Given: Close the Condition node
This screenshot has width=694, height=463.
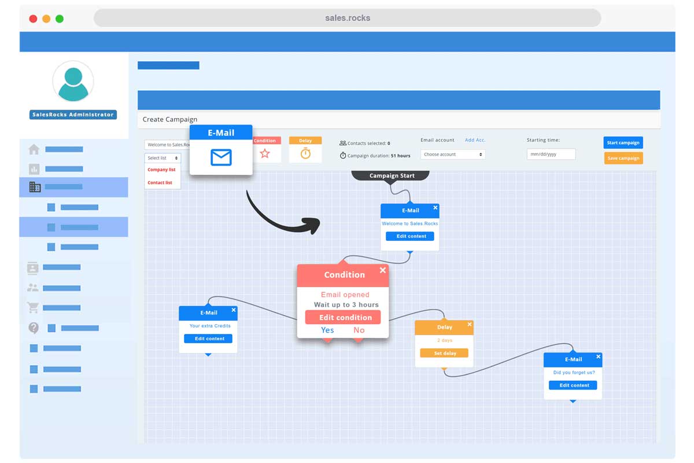Looking at the screenshot, I should point(382,270).
